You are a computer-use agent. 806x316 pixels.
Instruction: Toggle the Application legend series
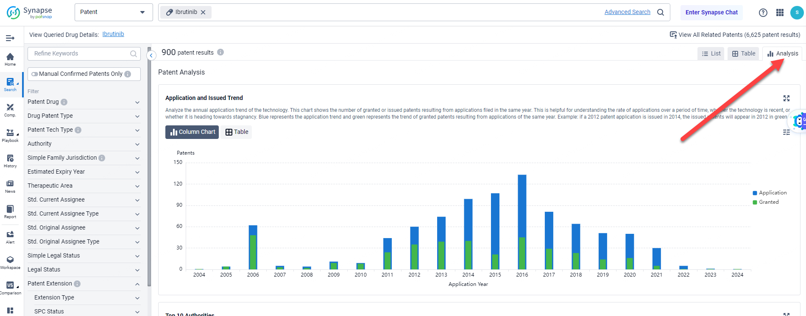pos(769,193)
